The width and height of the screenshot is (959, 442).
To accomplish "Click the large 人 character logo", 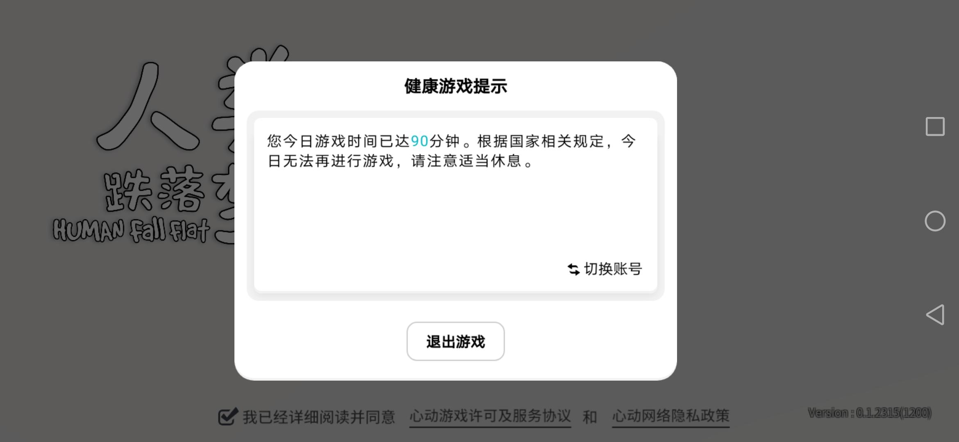I will (148, 106).
